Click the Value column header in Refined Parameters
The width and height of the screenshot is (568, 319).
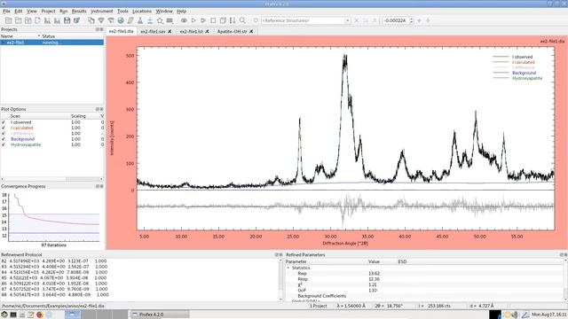[x=374, y=261]
